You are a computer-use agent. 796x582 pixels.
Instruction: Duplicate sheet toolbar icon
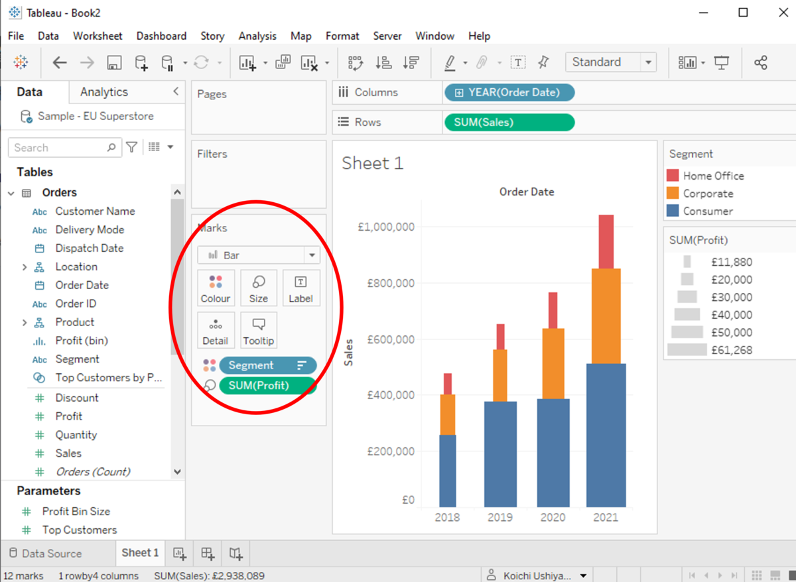pos(283,62)
